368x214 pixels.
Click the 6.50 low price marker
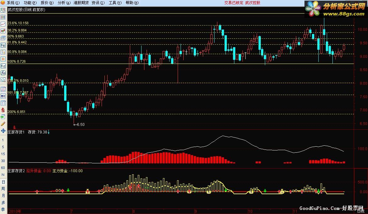click(79, 125)
